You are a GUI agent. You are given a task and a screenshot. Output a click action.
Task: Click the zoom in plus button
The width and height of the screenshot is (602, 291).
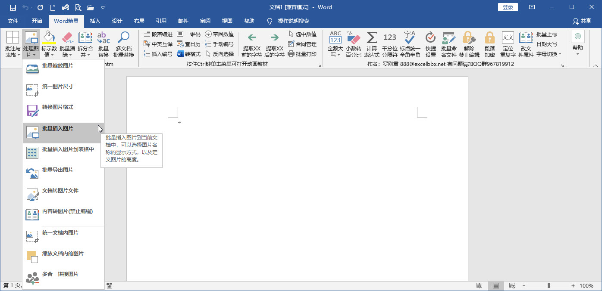[x=573, y=286]
